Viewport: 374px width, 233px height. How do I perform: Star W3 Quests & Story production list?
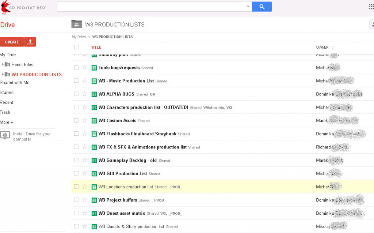(84, 226)
